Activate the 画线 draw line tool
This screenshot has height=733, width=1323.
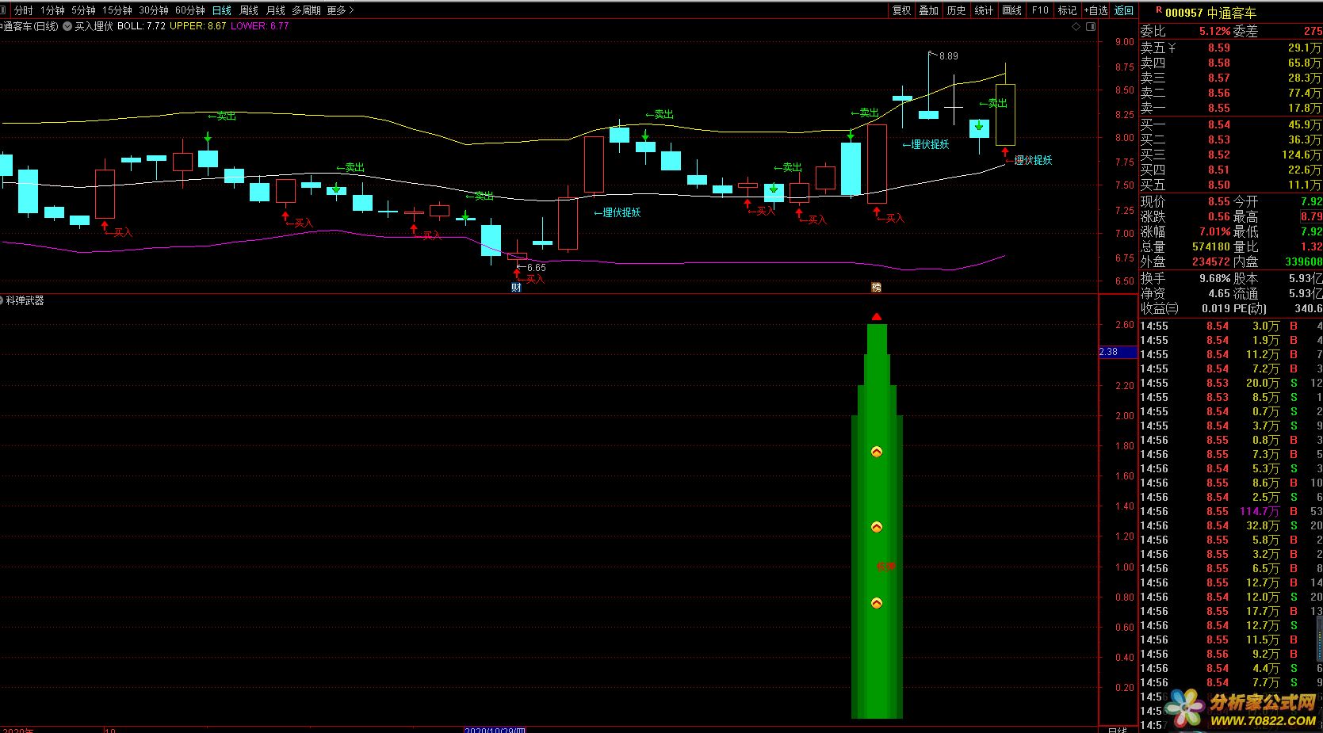point(1011,10)
